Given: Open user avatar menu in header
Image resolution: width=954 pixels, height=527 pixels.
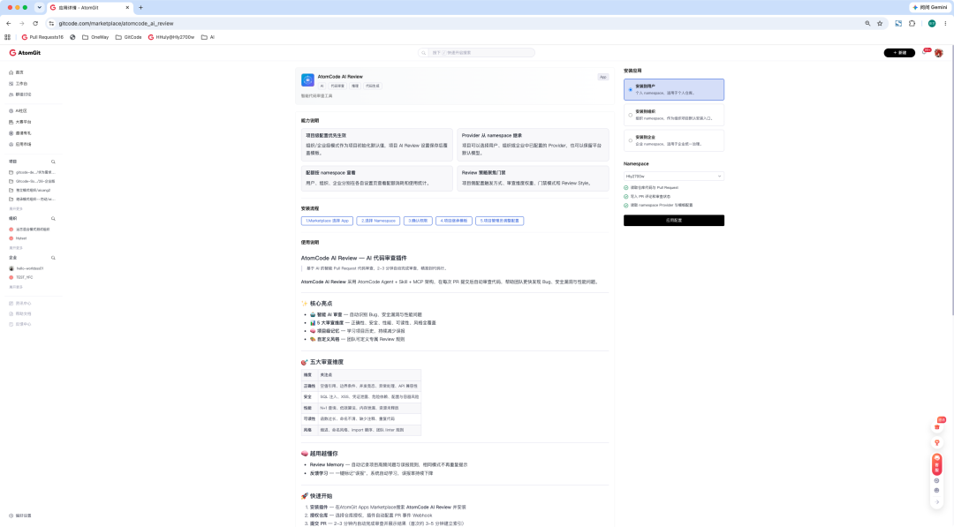Looking at the screenshot, I should 939,53.
